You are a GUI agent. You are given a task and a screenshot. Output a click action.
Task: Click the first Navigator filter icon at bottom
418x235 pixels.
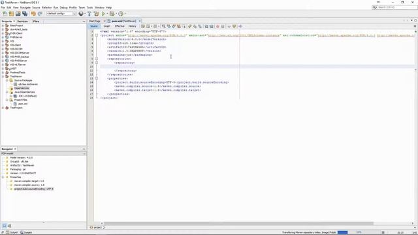5,226
